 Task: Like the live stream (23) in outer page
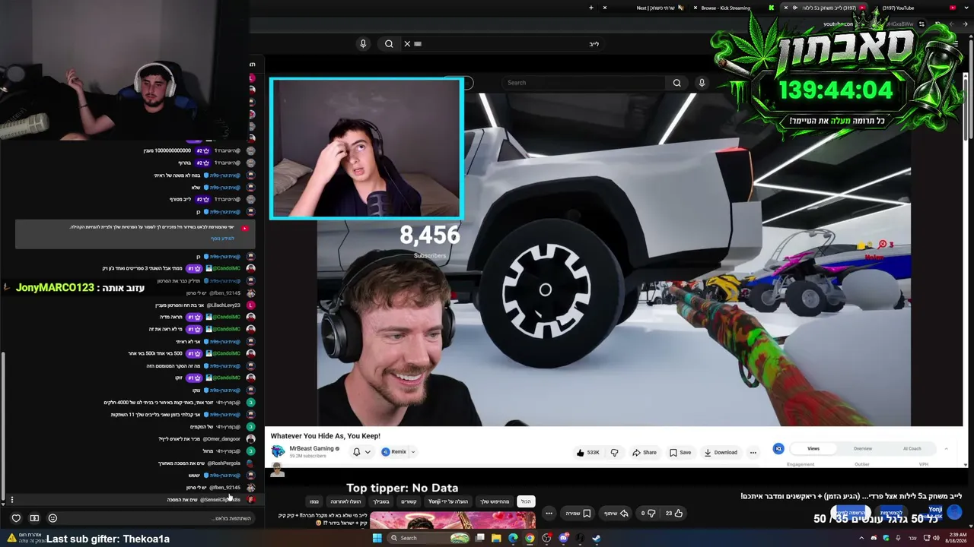click(x=673, y=513)
